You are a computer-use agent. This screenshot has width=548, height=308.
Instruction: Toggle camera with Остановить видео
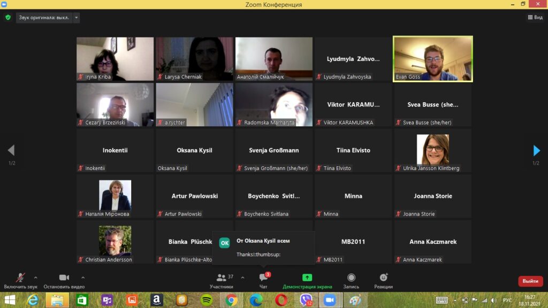click(64, 280)
